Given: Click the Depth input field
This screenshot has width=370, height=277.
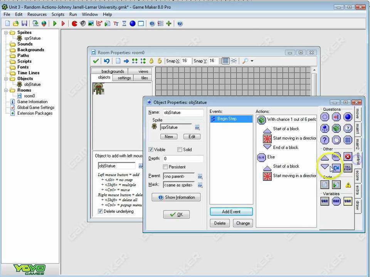Looking at the screenshot, I should pyautogui.click(x=183, y=159).
